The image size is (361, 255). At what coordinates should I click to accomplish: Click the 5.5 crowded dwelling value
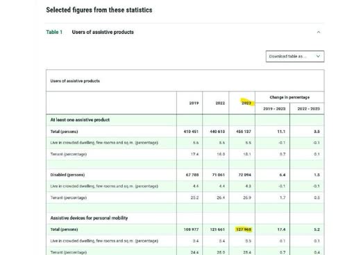[x=248, y=143]
